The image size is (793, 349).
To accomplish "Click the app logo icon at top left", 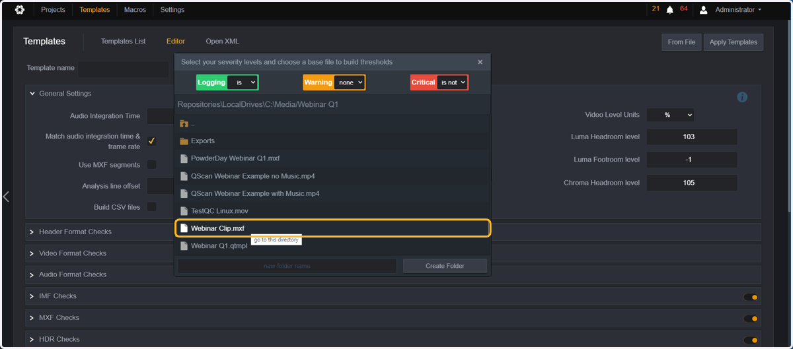I will 20,10.
